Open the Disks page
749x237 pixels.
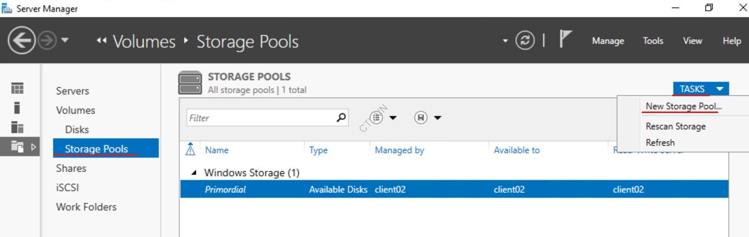tap(77, 129)
